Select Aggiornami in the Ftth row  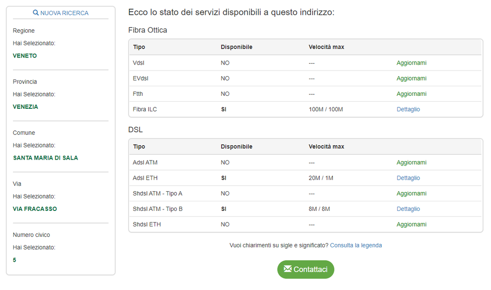click(x=411, y=94)
